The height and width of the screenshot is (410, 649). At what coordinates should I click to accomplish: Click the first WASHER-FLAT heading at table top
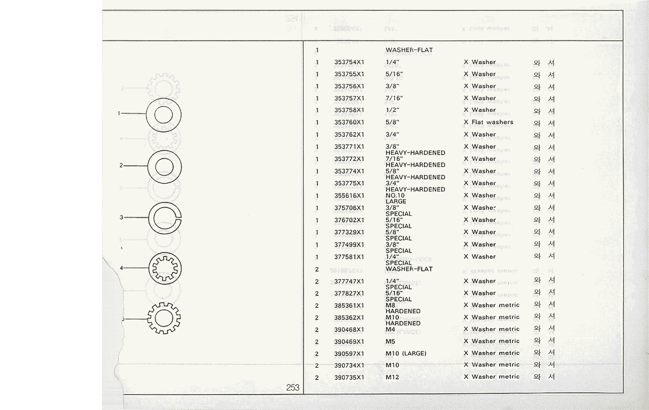409,50
